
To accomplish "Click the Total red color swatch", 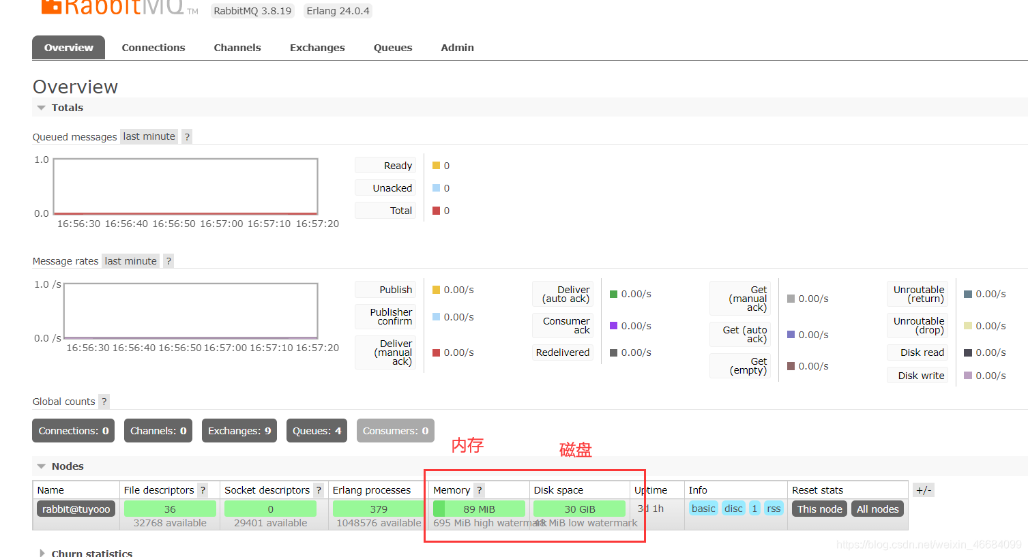I will click(x=437, y=211).
